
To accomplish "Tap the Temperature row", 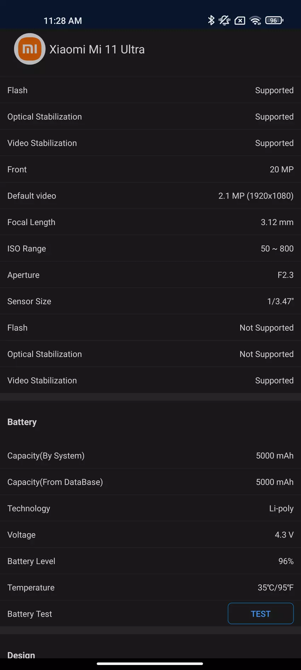I will pos(150,588).
